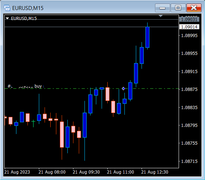
Task: Click the 1.08915 price scale value
Action: (189, 72)
